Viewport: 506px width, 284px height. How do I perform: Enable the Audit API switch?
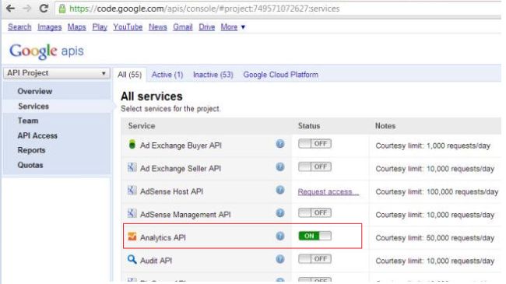click(x=314, y=259)
